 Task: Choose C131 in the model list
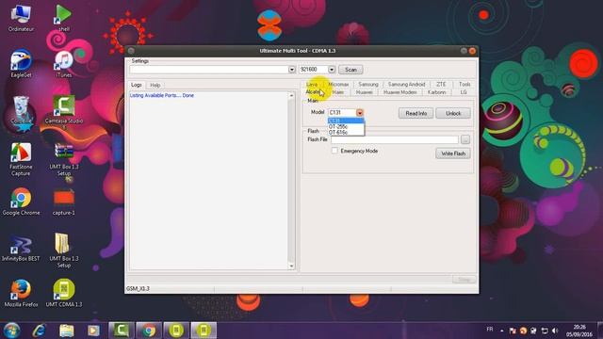346,121
